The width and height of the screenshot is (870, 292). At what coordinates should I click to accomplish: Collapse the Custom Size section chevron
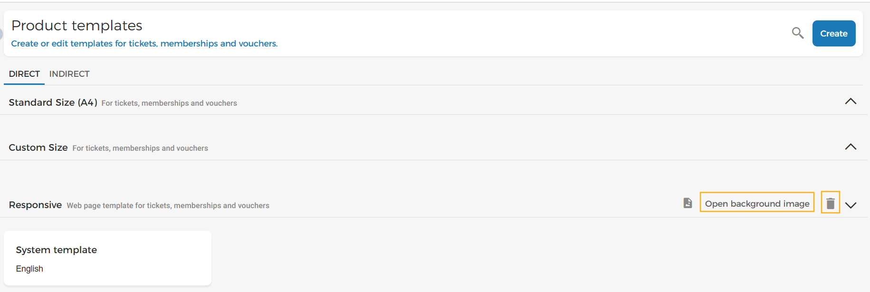tap(851, 147)
